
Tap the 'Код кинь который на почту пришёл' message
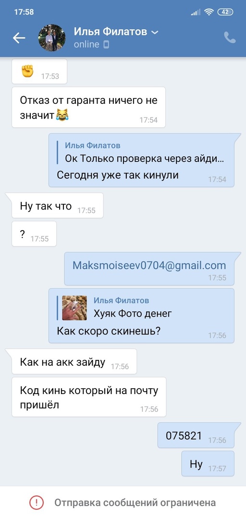pos(89,397)
